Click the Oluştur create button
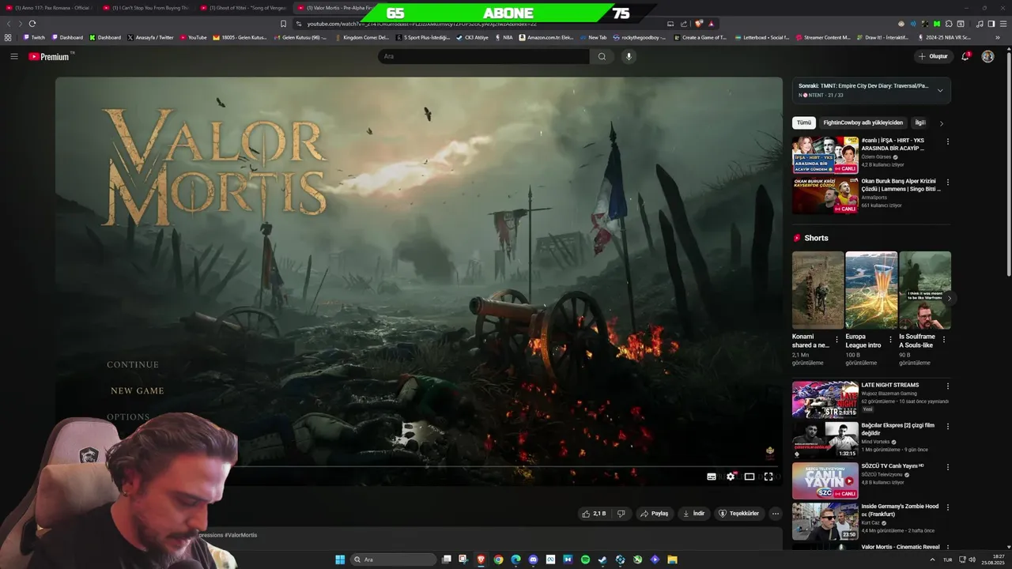This screenshot has width=1012, height=569. [933, 56]
